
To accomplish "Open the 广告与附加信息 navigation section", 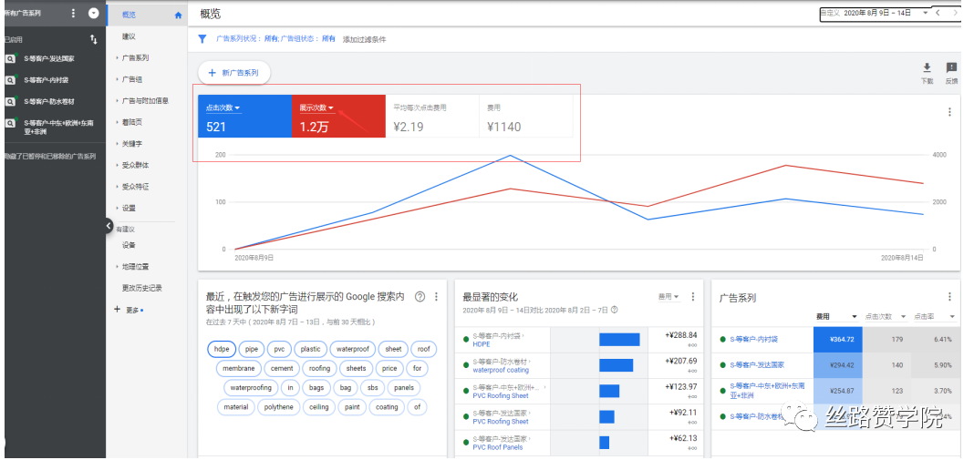I will click(x=145, y=100).
